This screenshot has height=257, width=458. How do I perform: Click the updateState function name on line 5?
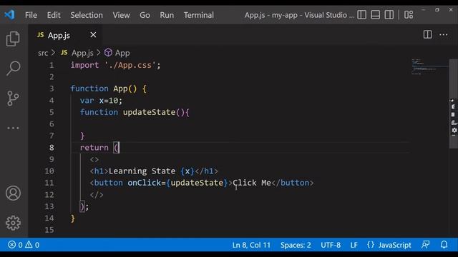coord(149,112)
